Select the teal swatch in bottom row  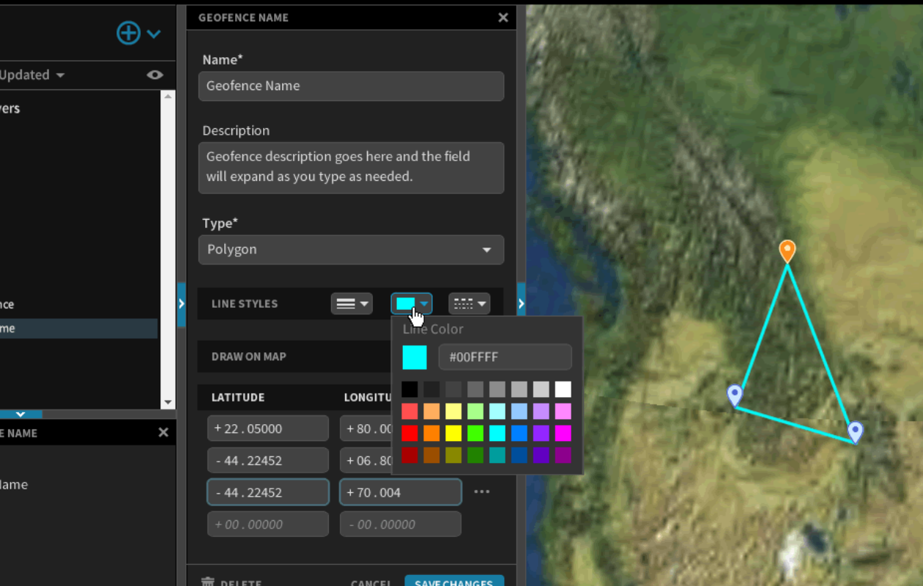point(497,456)
